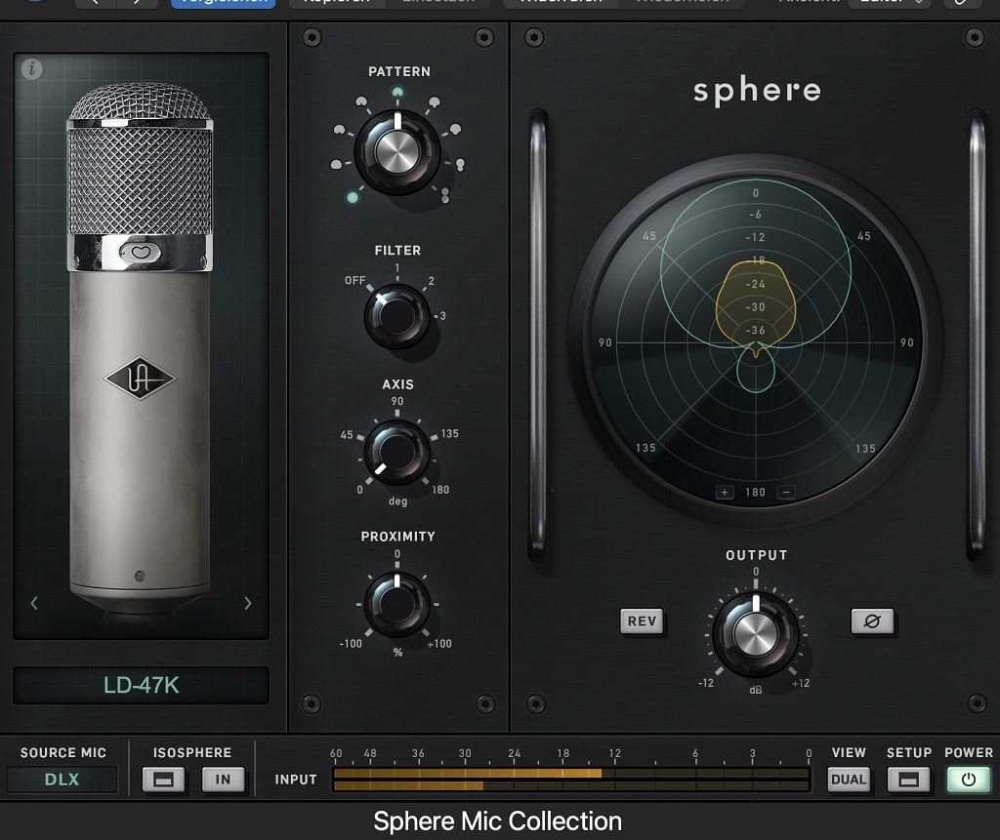The image size is (1000, 840).
Task: Choose the pattern icon directly above figure-8
Action: pyautogui.click(x=460, y=165)
